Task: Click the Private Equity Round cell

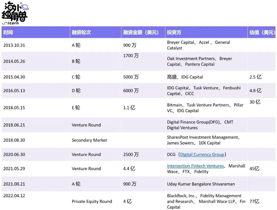Action: point(92,201)
